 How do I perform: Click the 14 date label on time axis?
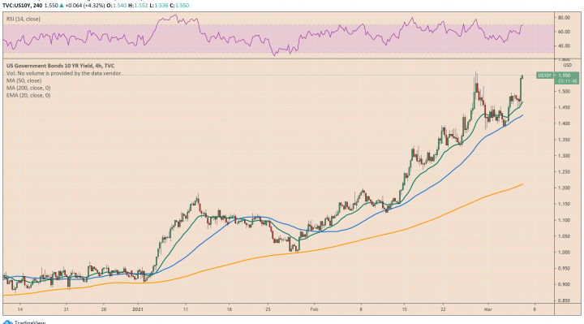tap(20, 309)
